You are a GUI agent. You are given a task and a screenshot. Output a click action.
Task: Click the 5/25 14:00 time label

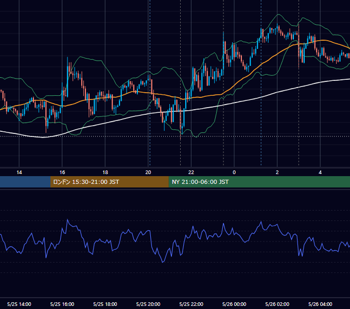(19, 304)
